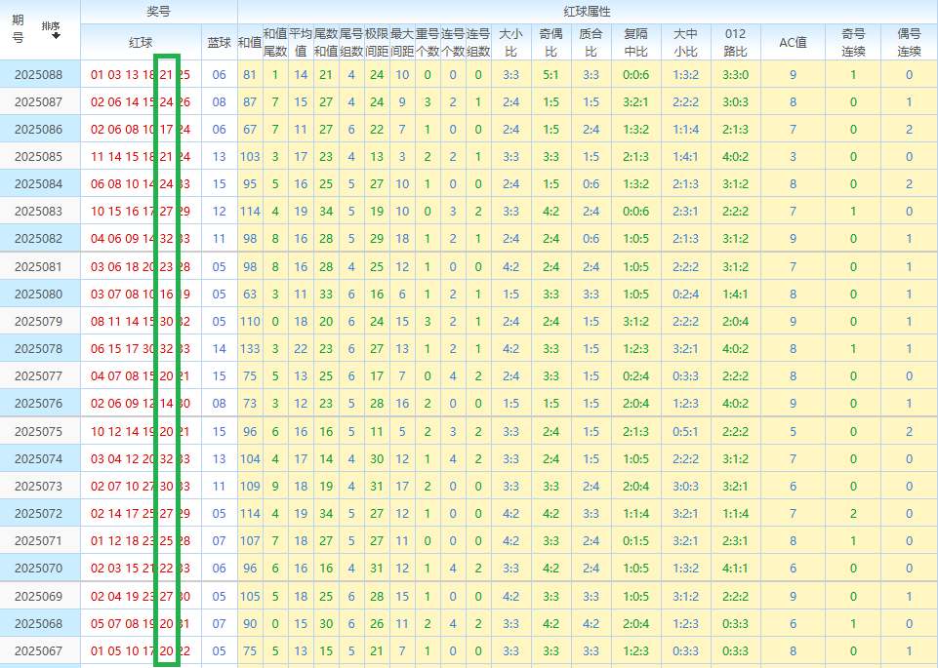Click the 蓝球 column header
Screen dimensions: 938x668
(219, 43)
